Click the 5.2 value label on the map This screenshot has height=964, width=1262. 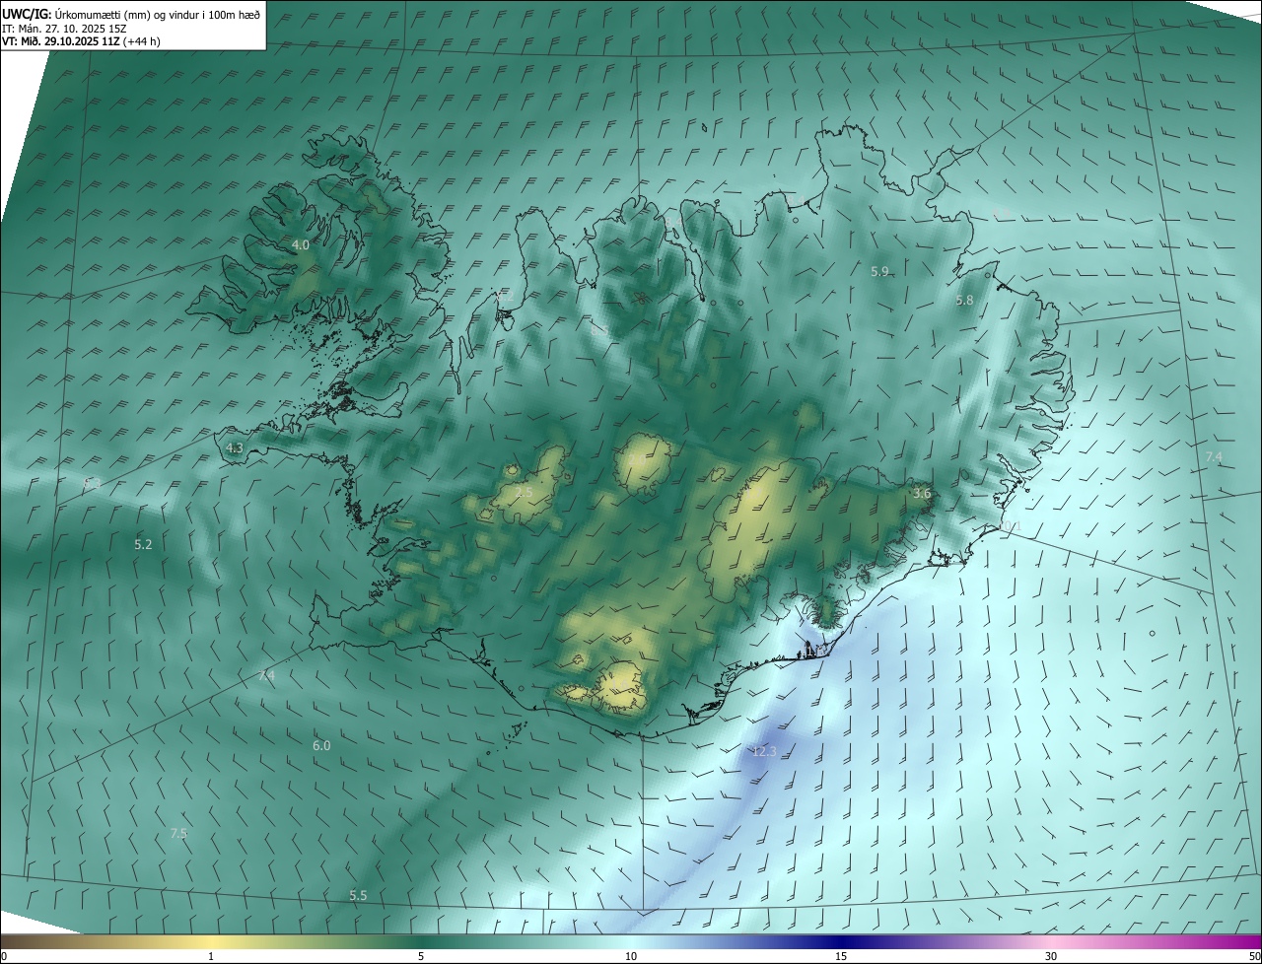pyautogui.click(x=143, y=544)
